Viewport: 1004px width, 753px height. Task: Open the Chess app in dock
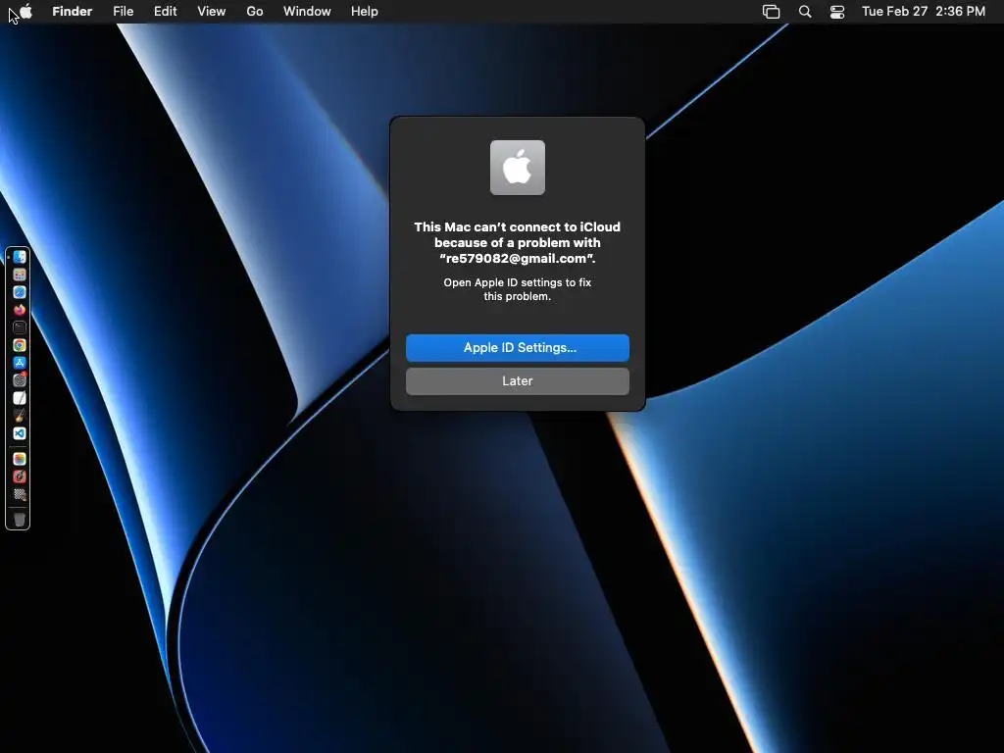point(20,494)
